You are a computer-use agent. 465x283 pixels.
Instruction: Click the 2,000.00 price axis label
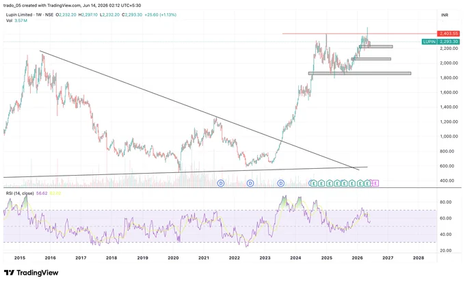click(x=449, y=63)
